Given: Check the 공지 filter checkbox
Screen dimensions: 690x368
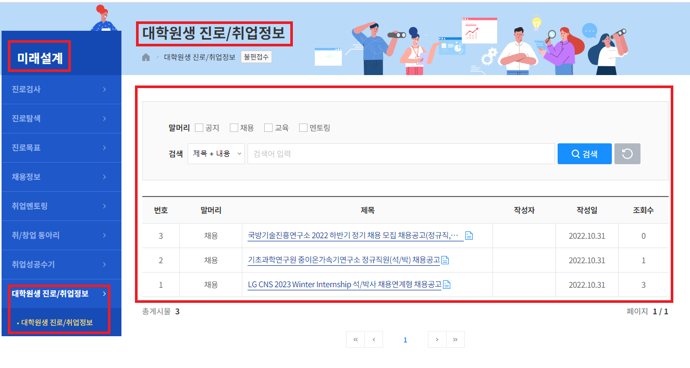Looking at the screenshot, I should pos(199,127).
